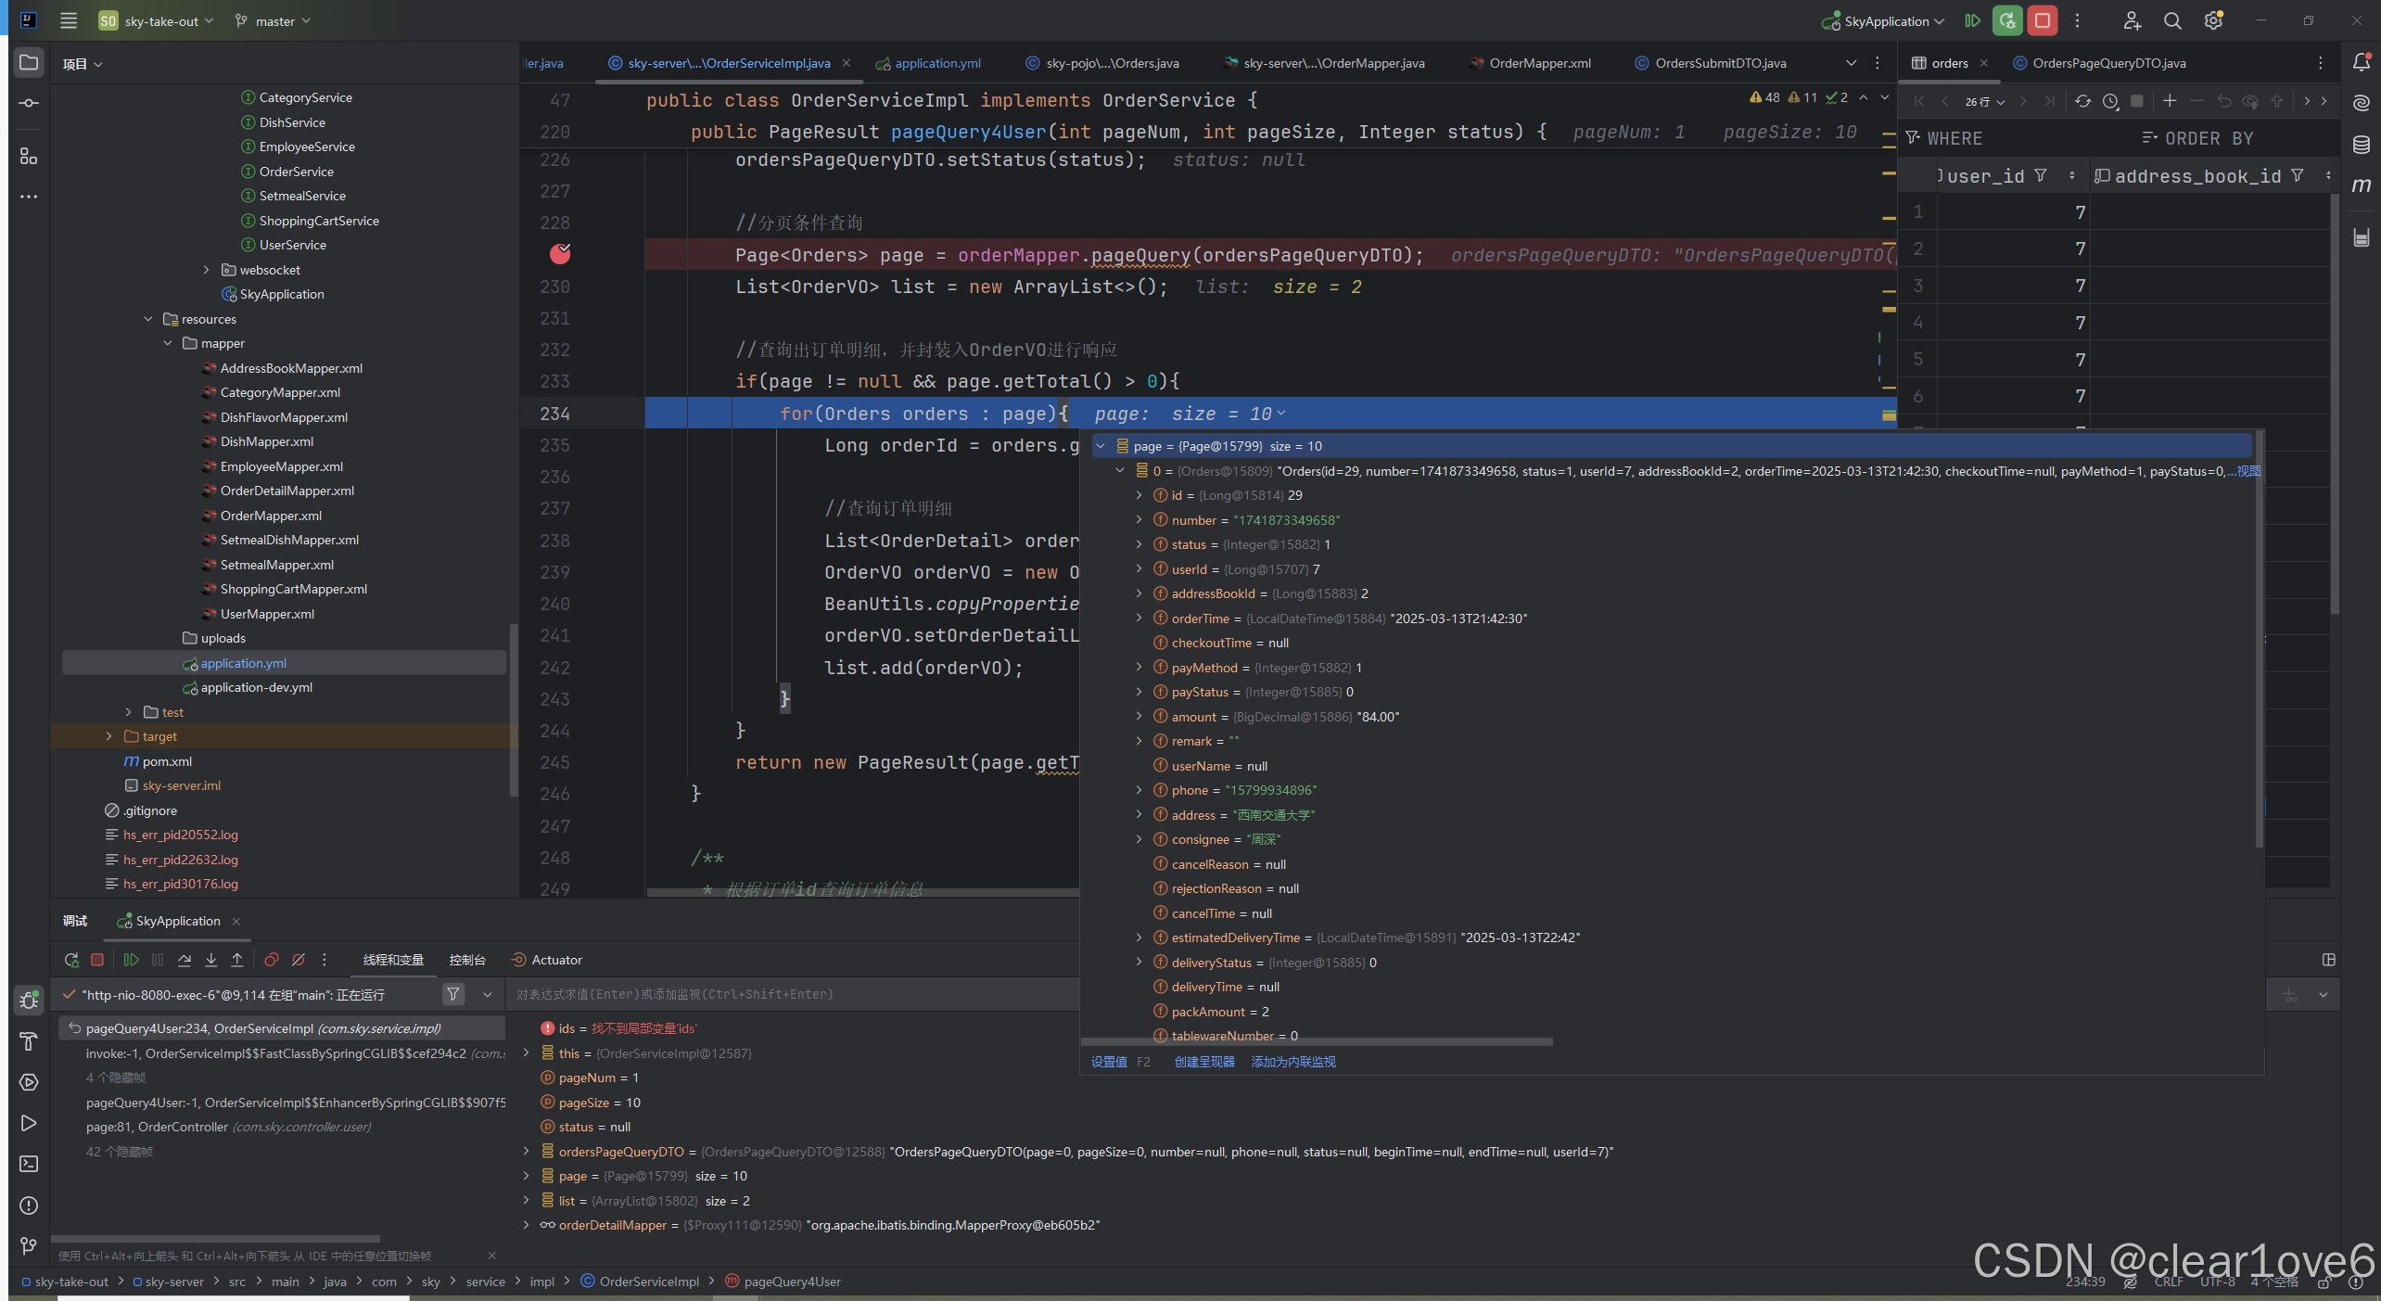Open the master branch dropdown
The image size is (2381, 1301).
(274, 20)
